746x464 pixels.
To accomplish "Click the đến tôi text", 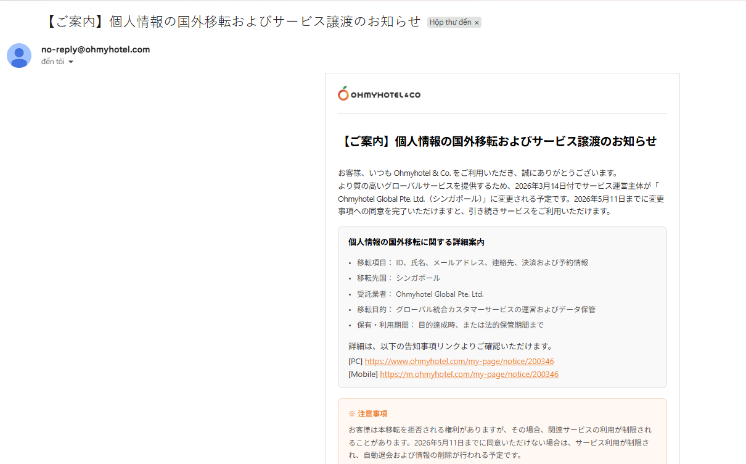I will [53, 62].
